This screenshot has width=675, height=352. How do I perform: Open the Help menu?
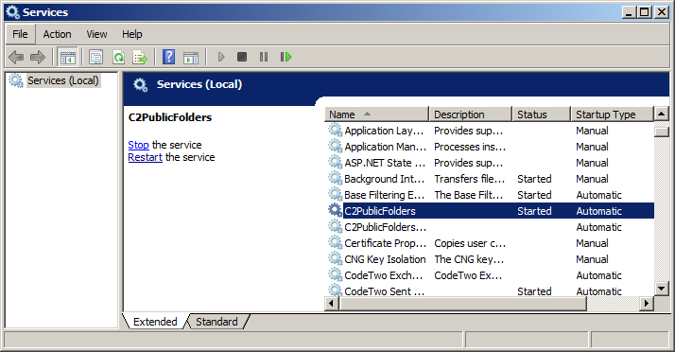coord(131,34)
